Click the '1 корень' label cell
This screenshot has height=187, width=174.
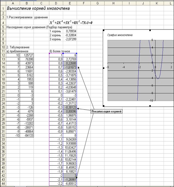(x=56, y=31)
